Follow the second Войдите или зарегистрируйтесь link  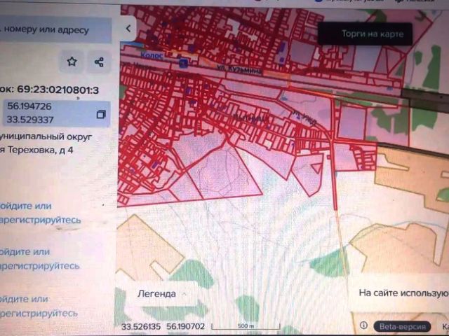[40, 258]
